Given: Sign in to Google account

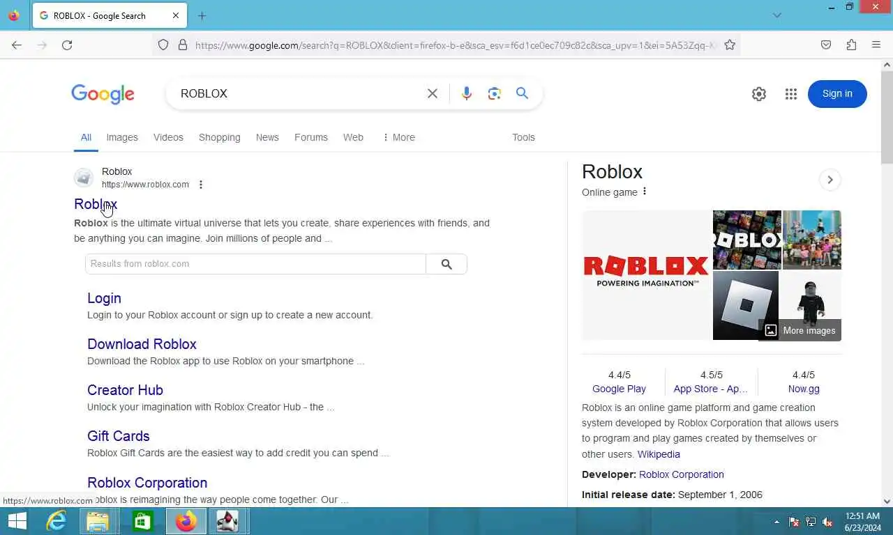Looking at the screenshot, I should click(837, 94).
